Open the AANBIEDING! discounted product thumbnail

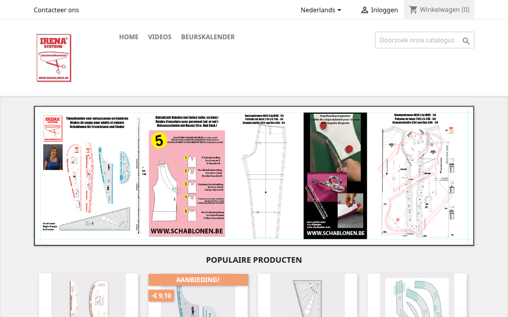(198, 295)
